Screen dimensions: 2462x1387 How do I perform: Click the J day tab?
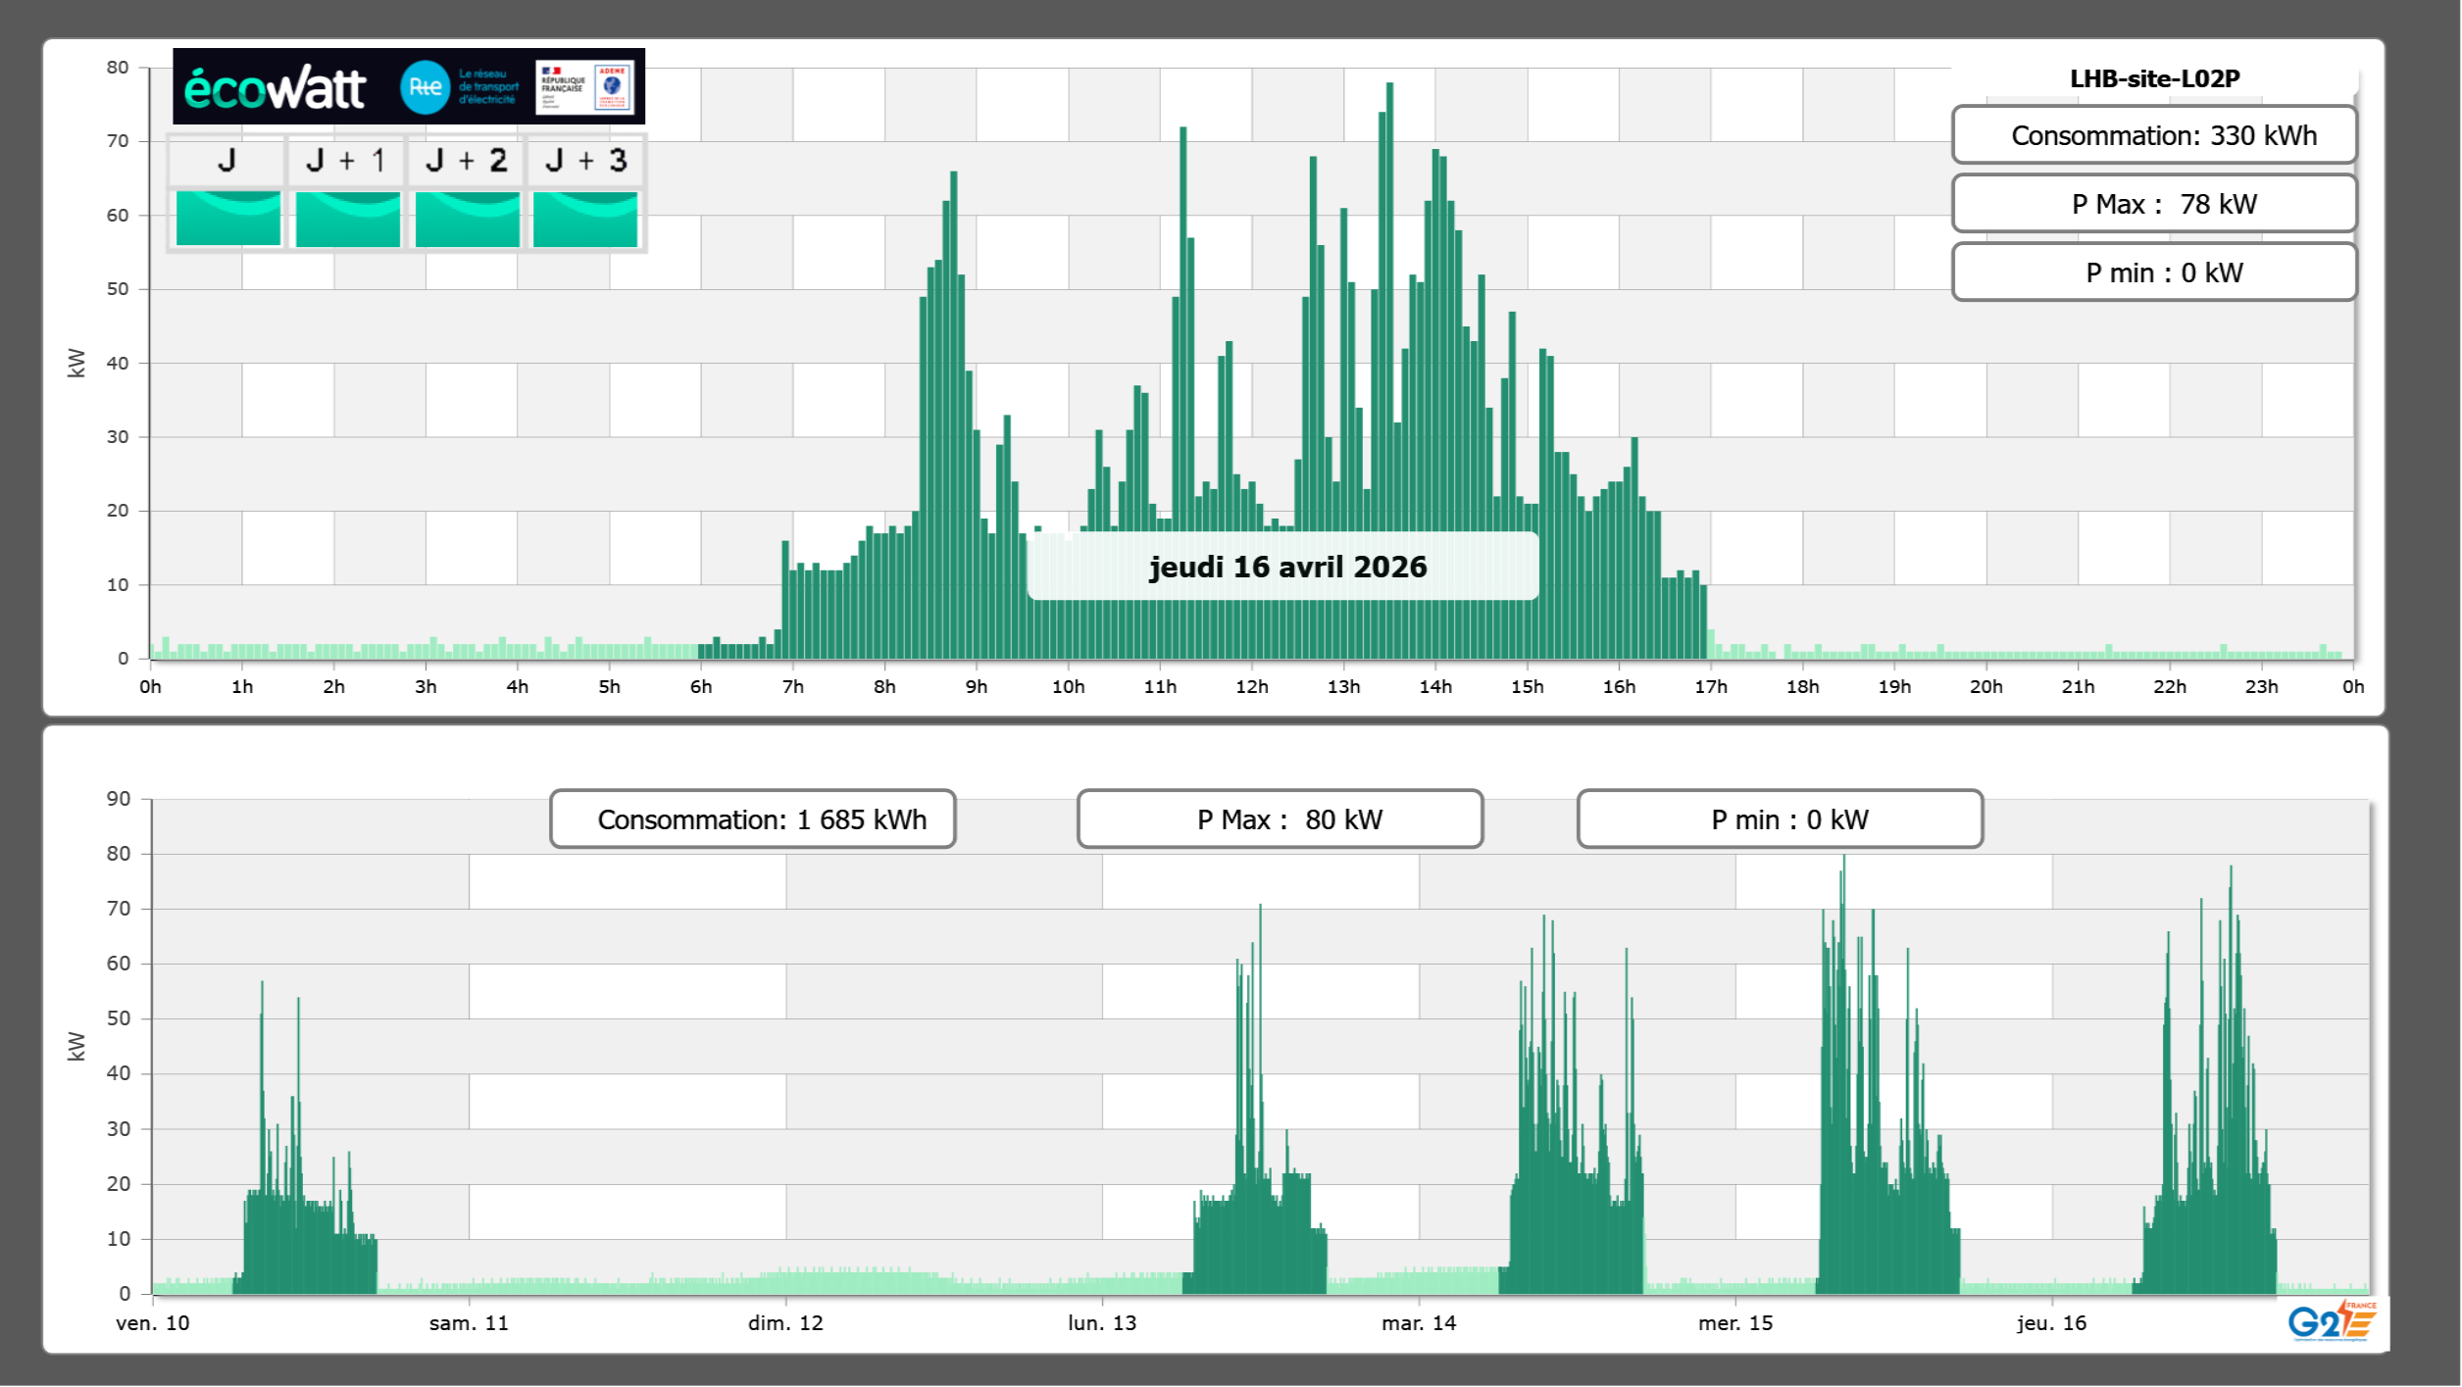tap(226, 161)
